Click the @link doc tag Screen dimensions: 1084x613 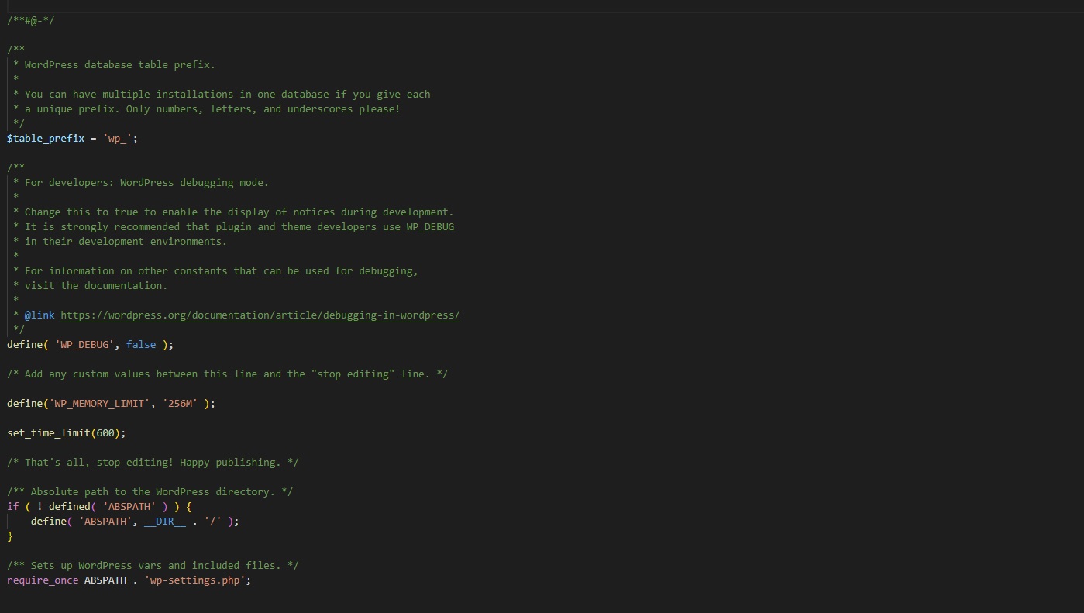pyautogui.click(x=40, y=315)
